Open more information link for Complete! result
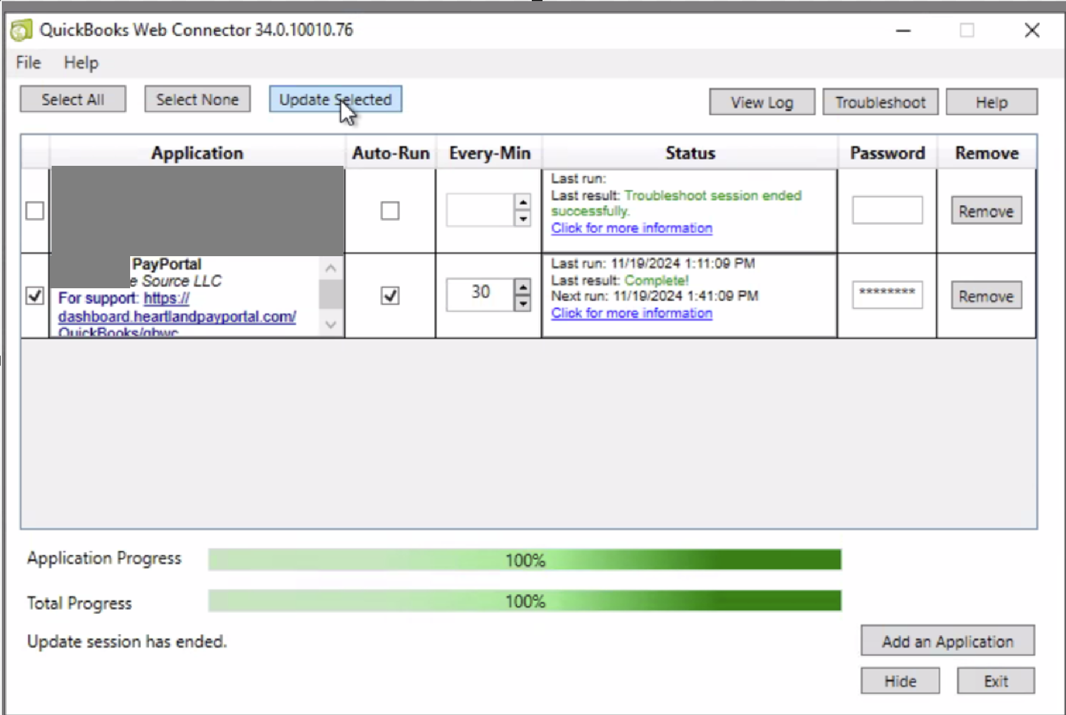The height and width of the screenshot is (715, 1066). click(x=632, y=313)
